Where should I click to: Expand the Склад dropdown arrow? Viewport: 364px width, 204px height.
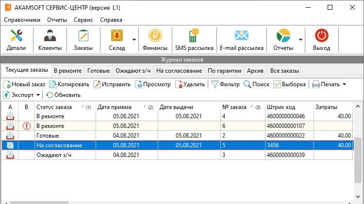tap(134, 40)
